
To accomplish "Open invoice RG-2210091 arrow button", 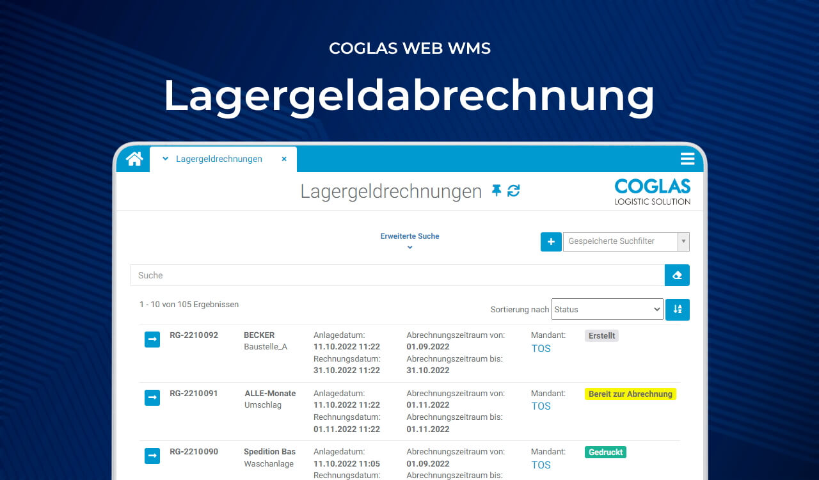I will tap(152, 397).
